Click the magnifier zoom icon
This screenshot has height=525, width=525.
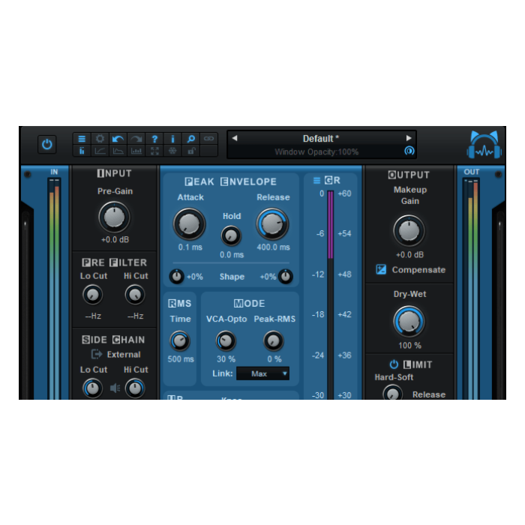[x=190, y=139]
